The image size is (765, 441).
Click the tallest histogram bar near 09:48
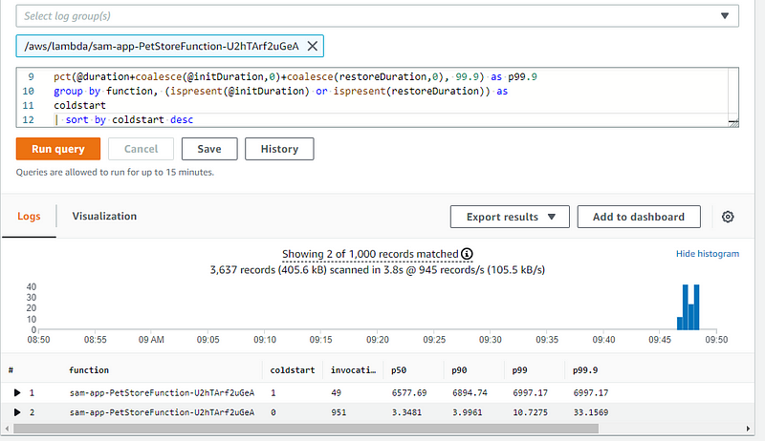tap(696, 307)
